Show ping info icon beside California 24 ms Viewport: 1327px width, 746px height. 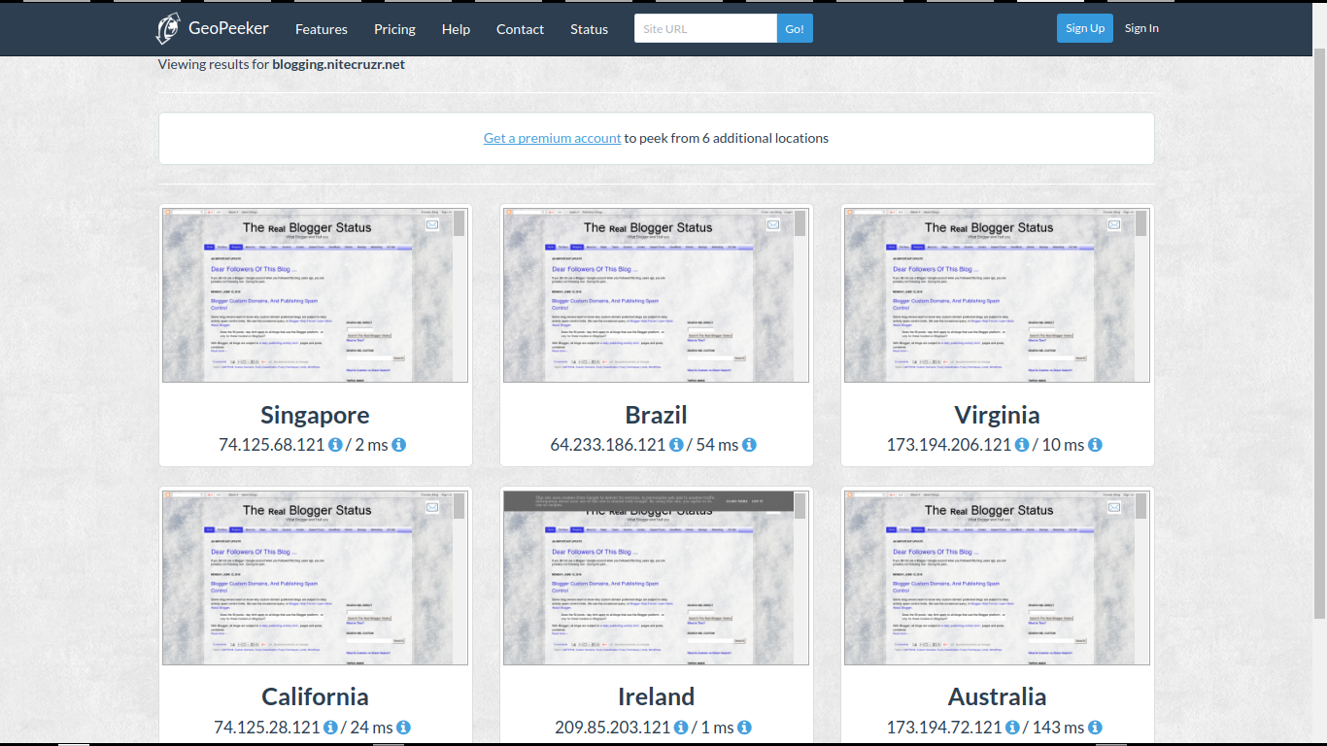pos(403,728)
